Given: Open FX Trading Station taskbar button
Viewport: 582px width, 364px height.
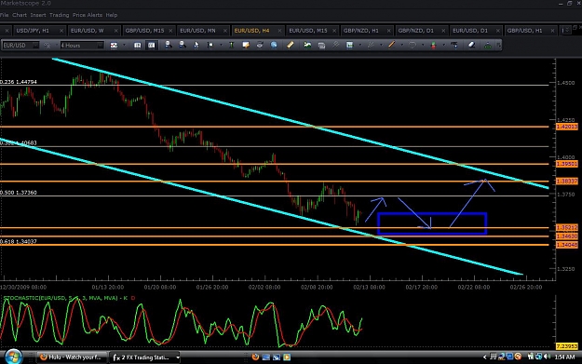Looking at the screenshot, I should [144, 357].
